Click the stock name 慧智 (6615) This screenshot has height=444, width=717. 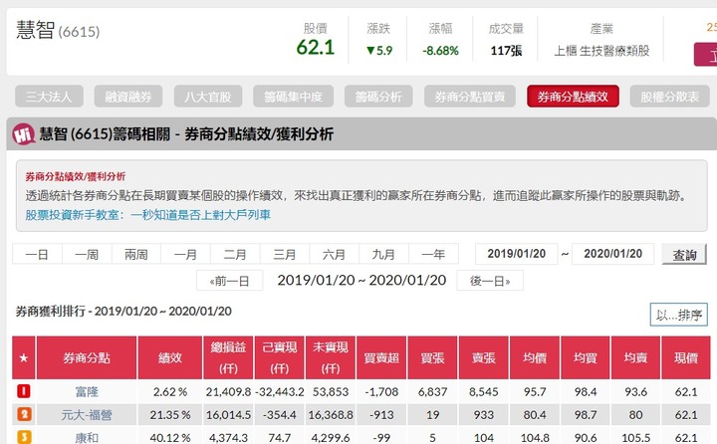click(58, 31)
